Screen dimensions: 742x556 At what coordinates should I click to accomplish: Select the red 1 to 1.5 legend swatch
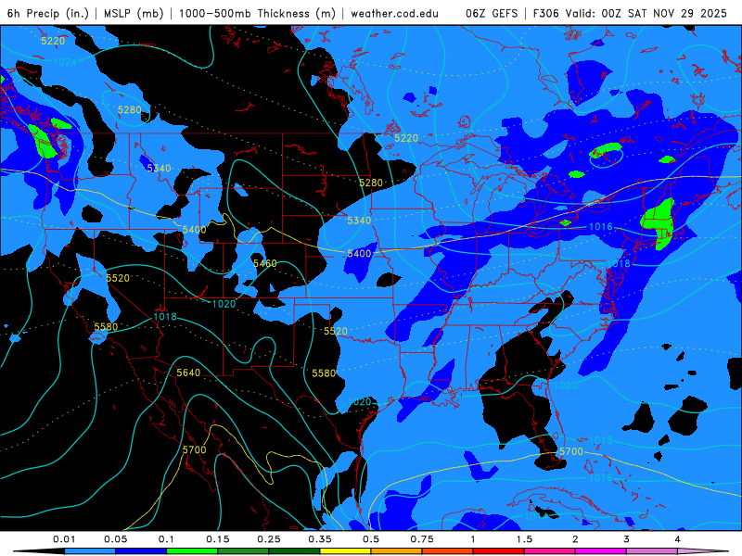pyautogui.click(x=499, y=551)
